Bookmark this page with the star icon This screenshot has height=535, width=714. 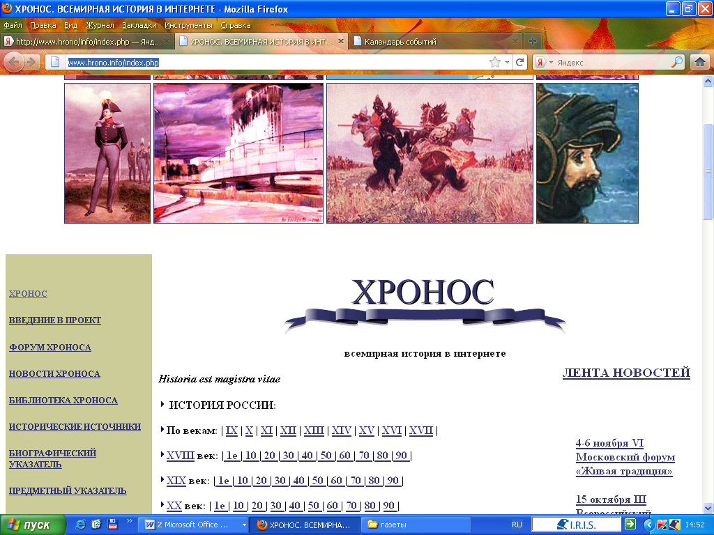coord(495,62)
